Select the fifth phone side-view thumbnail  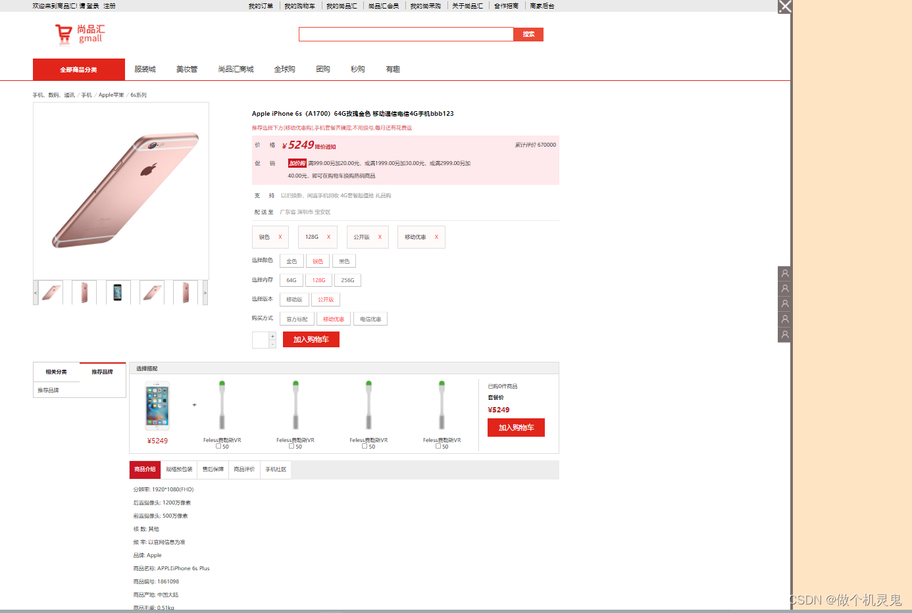(x=186, y=293)
